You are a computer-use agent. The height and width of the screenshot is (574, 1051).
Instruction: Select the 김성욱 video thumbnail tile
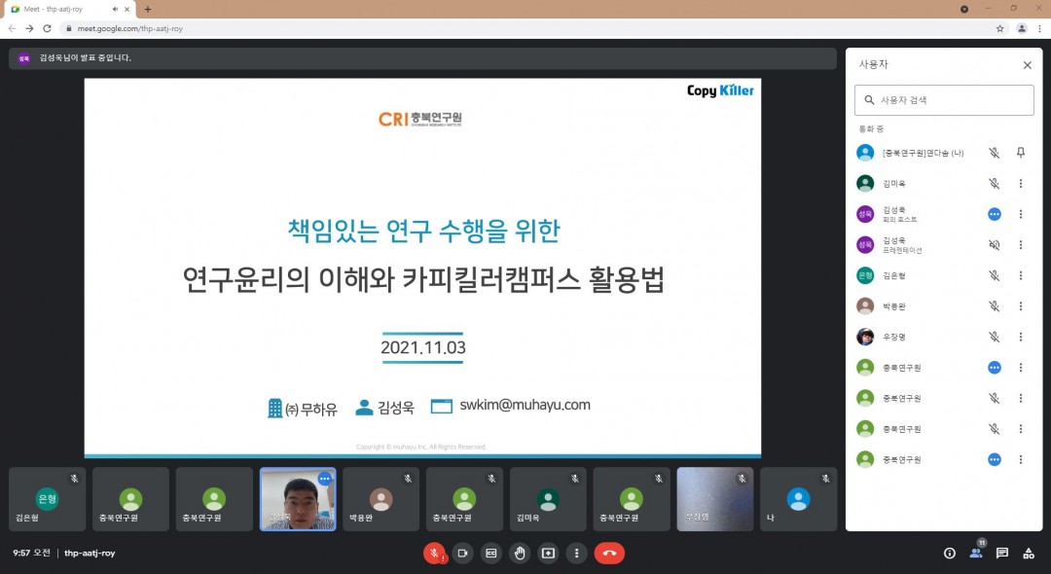[x=298, y=499]
